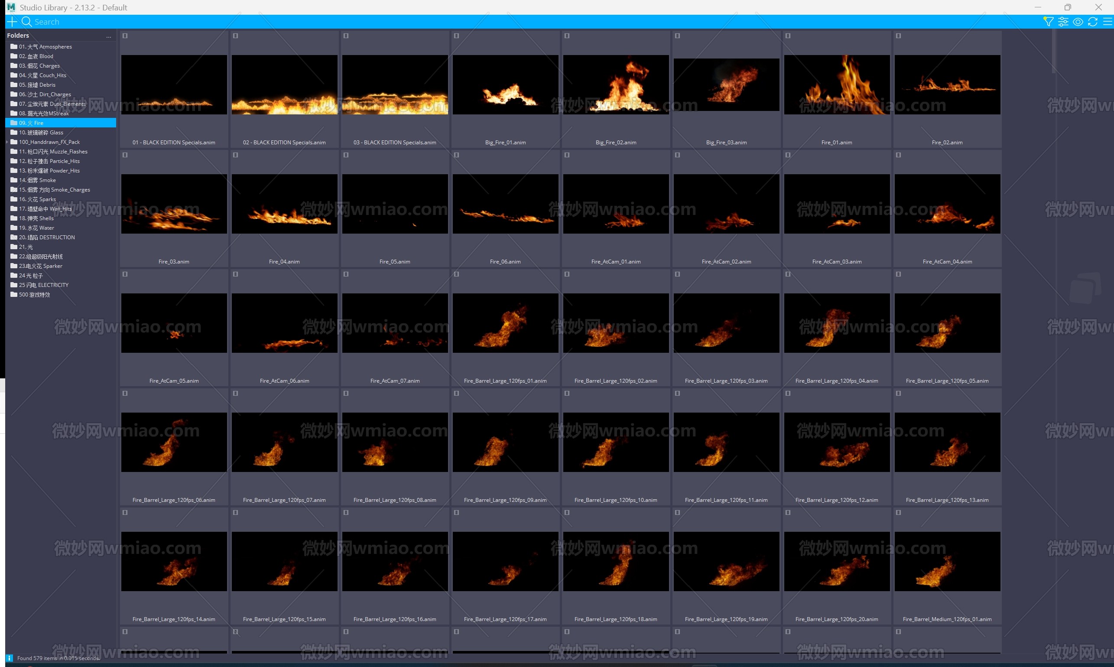1114x667 pixels.
Task: Select the 12. Particle_Hits folder
Action: [61, 161]
